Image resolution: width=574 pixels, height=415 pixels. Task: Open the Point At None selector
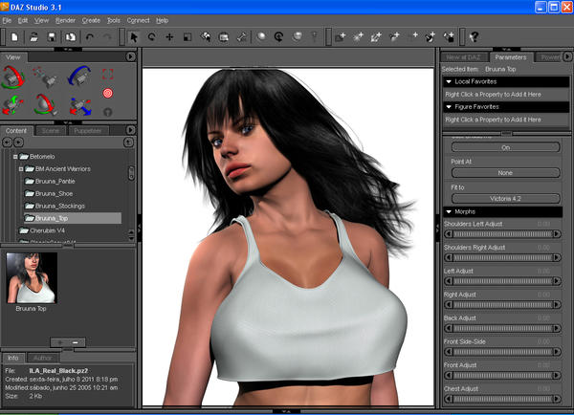[x=505, y=173]
